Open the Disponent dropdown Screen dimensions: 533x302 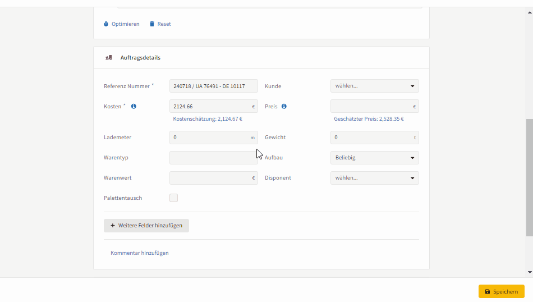pyautogui.click(x=374, y=178)
